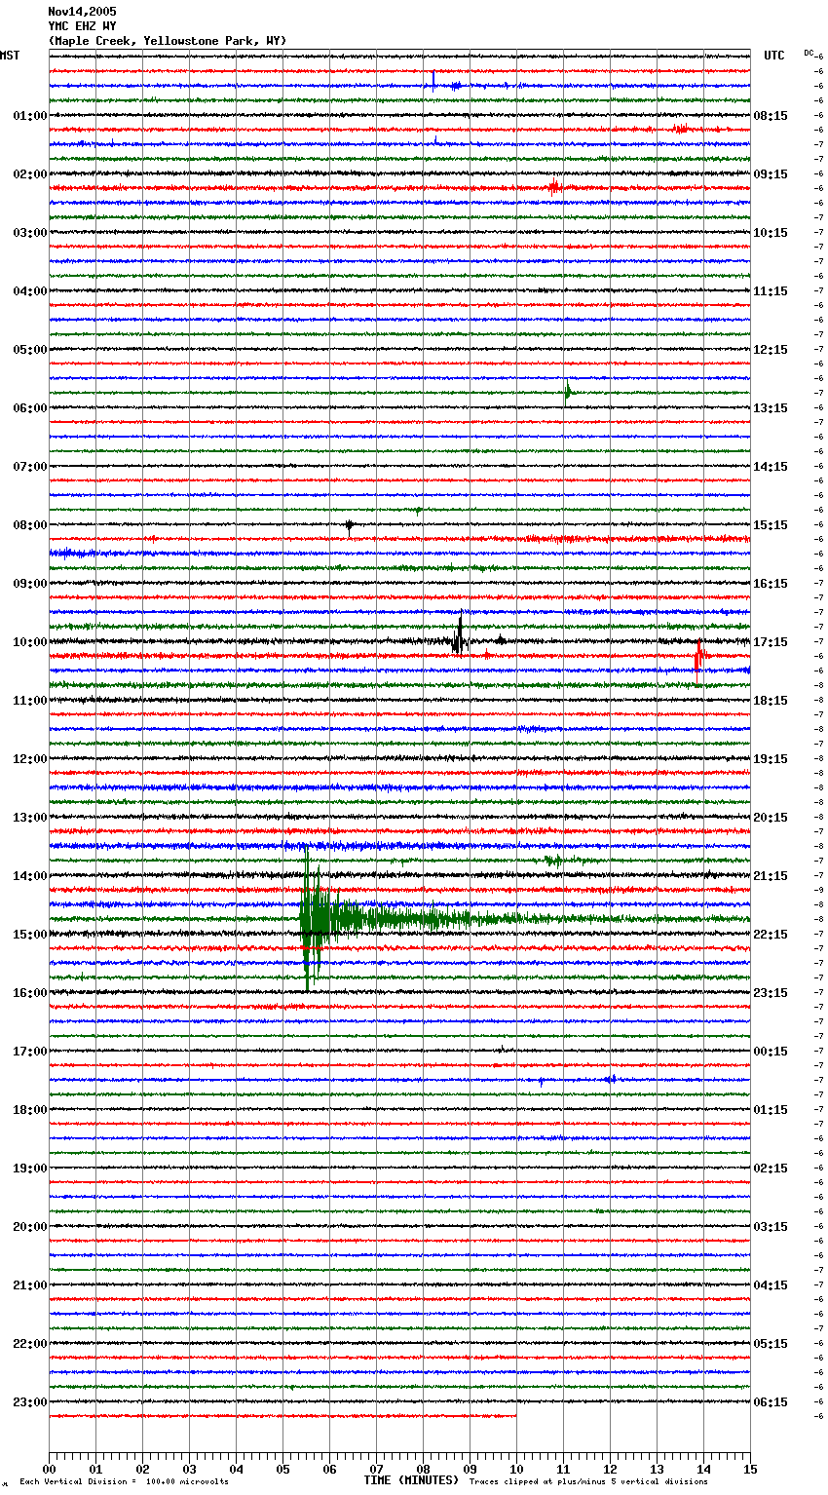
Task: Click the Each Vertical Division 100.00 microvolts note
Action: pos(124,1482)
